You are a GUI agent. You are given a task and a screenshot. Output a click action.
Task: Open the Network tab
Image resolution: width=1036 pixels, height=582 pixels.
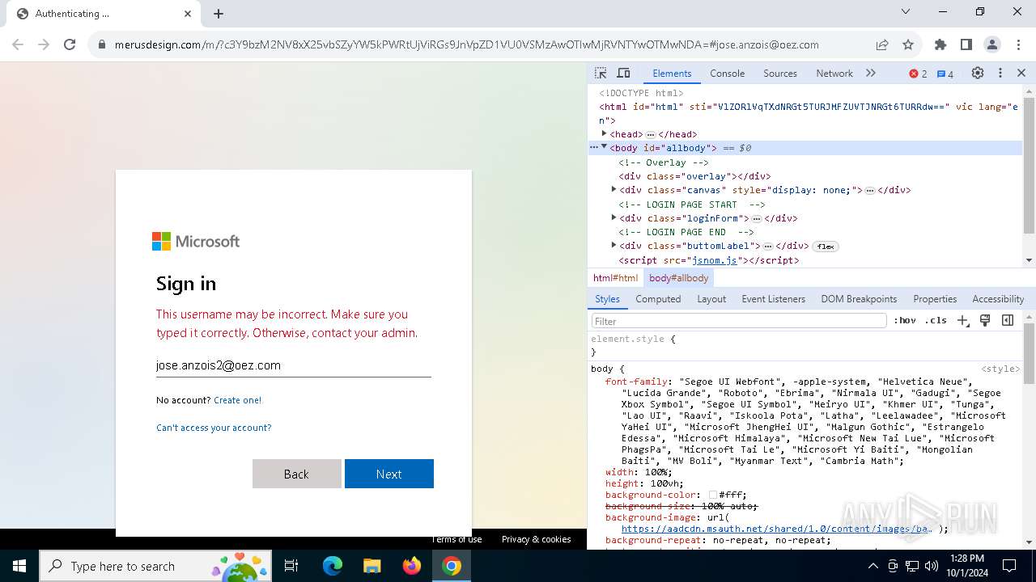(x=834, y=74)
